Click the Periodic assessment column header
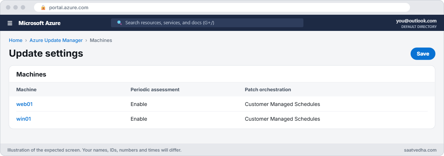This screenshot has height=156, width=444. tap(155, 89)
